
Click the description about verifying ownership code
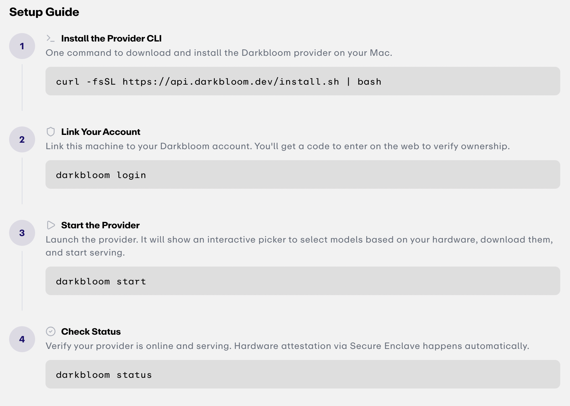click(x=278, y=146)
